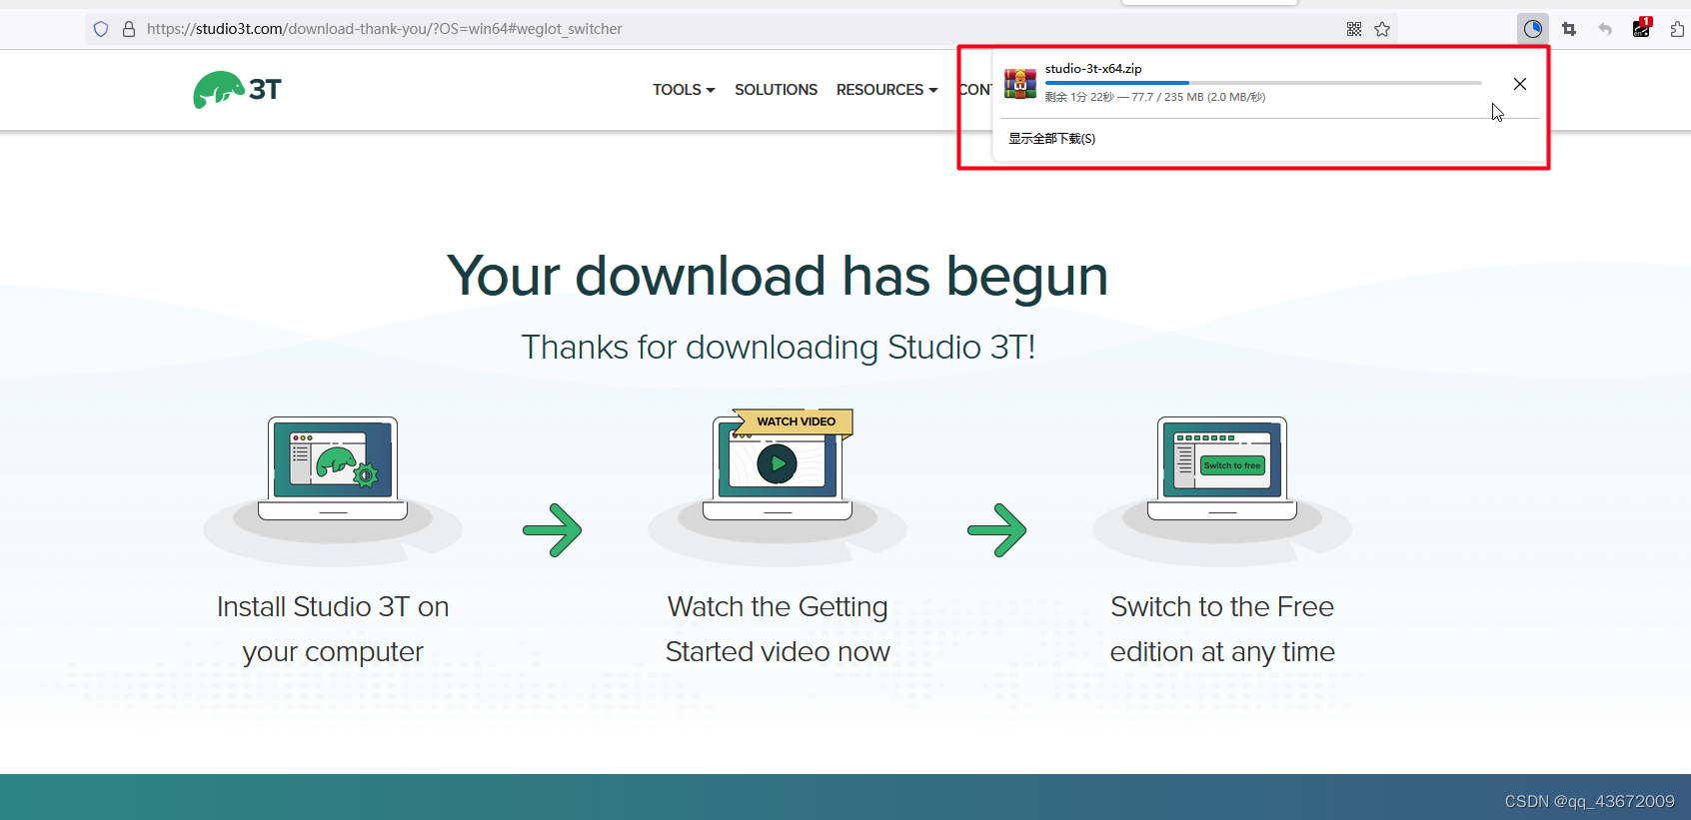The image size is (1691, 820).
Task: Bookmark this page with the star icon
Action: point(1382,29)
